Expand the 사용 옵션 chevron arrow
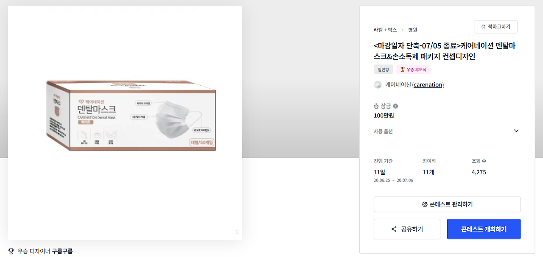Viewport: 543px width, 257px height. pyautogui.click(x=516, y=131)
